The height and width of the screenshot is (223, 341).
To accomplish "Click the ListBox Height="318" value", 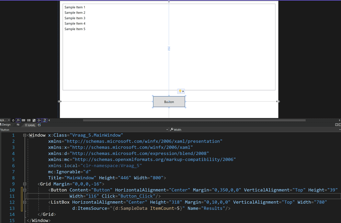I will [x=176, y=202].
